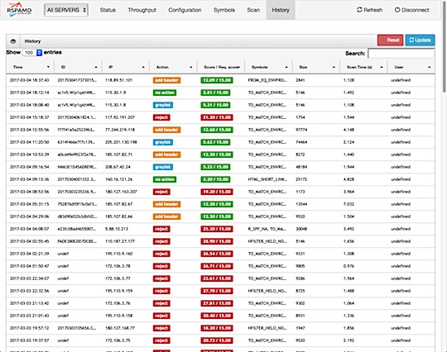Click the greylist badge for 115.30.1.8

[x=163, y=105]
